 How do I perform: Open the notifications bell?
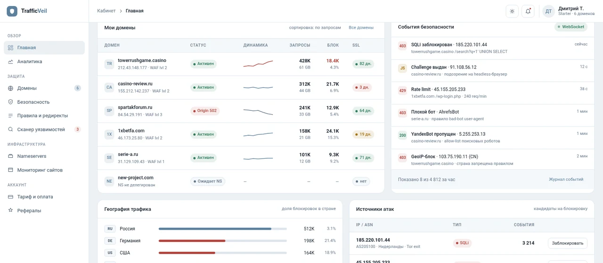[x=528, y=11]
